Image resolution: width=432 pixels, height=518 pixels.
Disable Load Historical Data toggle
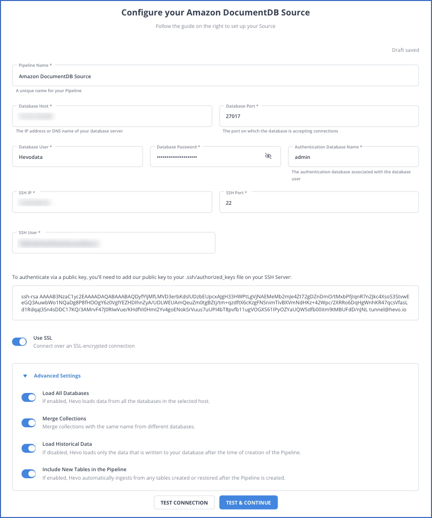tap(29, 448)
